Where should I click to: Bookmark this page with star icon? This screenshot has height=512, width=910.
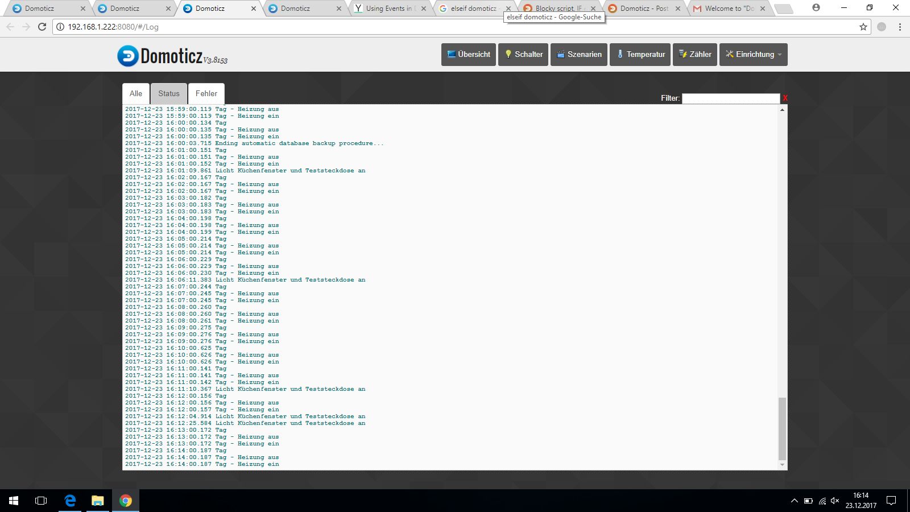[x=863, y=27]
